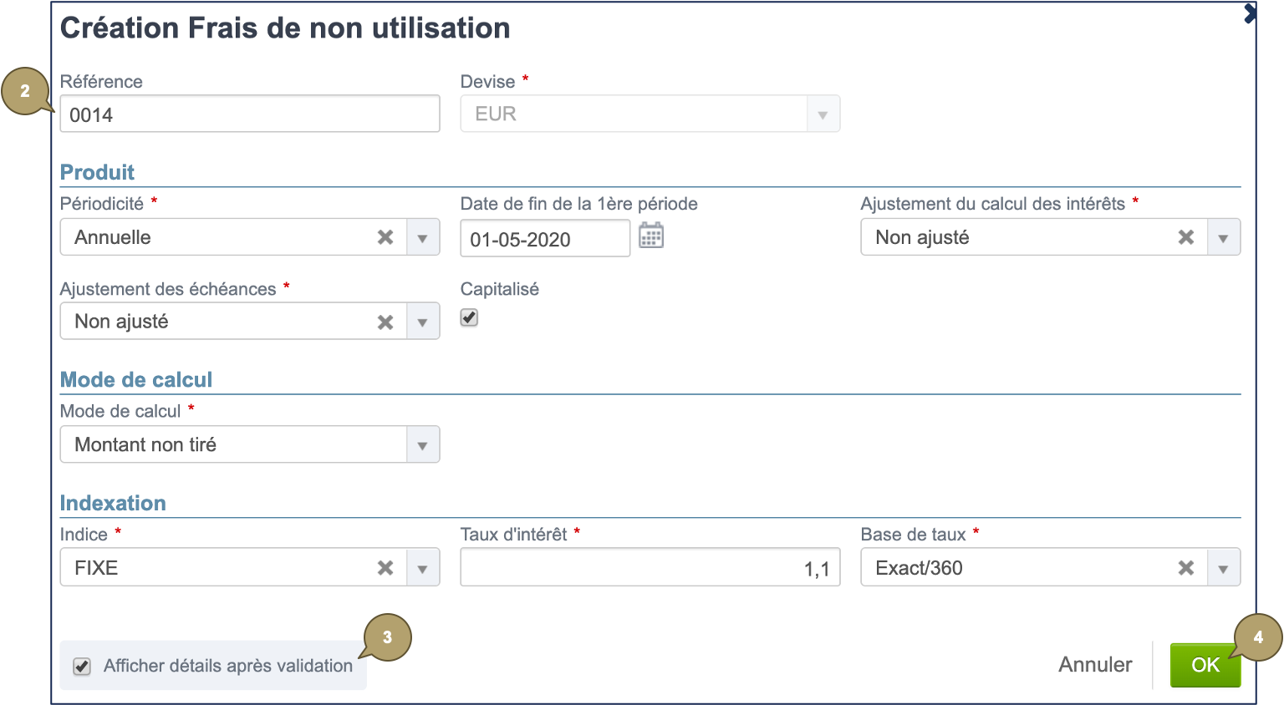Expand the Base de taux dropdown list
This screenshot has width=1284, height=705.
[x=1222, y=567]
